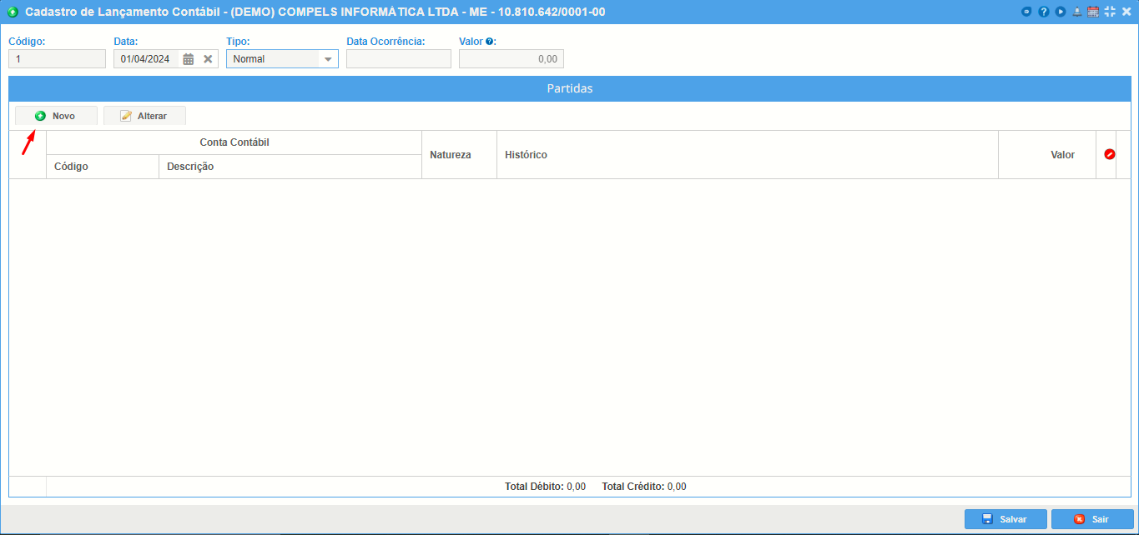Open the calendar icon in title bar

tap(1093, 12)
